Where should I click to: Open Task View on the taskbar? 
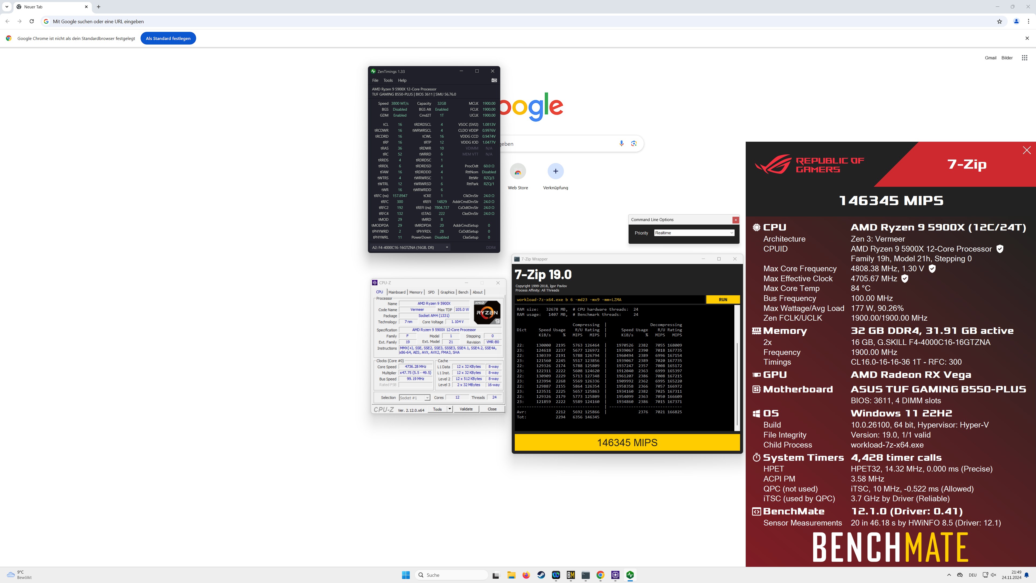click(x=496, y=575)
